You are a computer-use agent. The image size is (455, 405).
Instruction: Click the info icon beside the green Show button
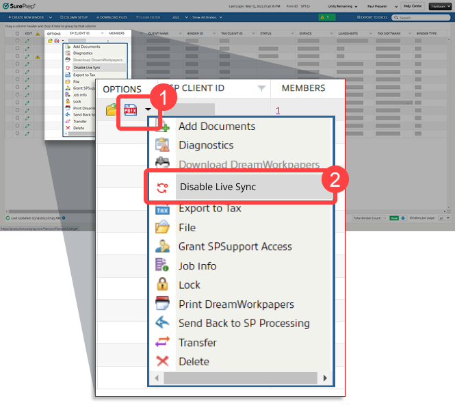click(x=403, y=218)
